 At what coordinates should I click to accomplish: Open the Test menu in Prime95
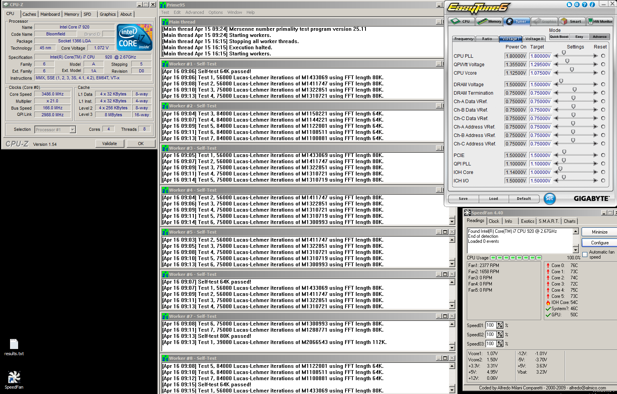(x=165, y=12)
